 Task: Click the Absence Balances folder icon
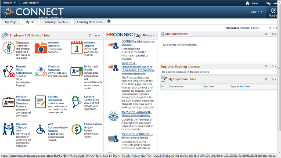coord(41,48)
